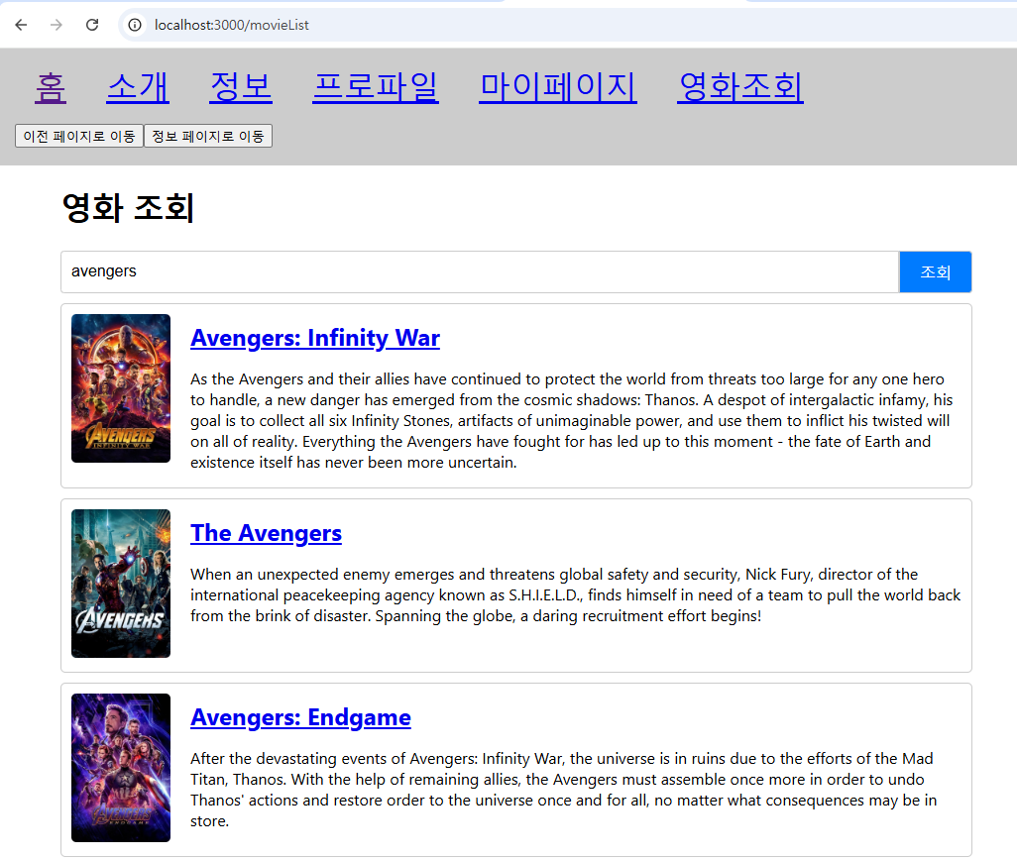Open the 소개 navigation link
1017x859 pixels.
[x=138, y=87]
